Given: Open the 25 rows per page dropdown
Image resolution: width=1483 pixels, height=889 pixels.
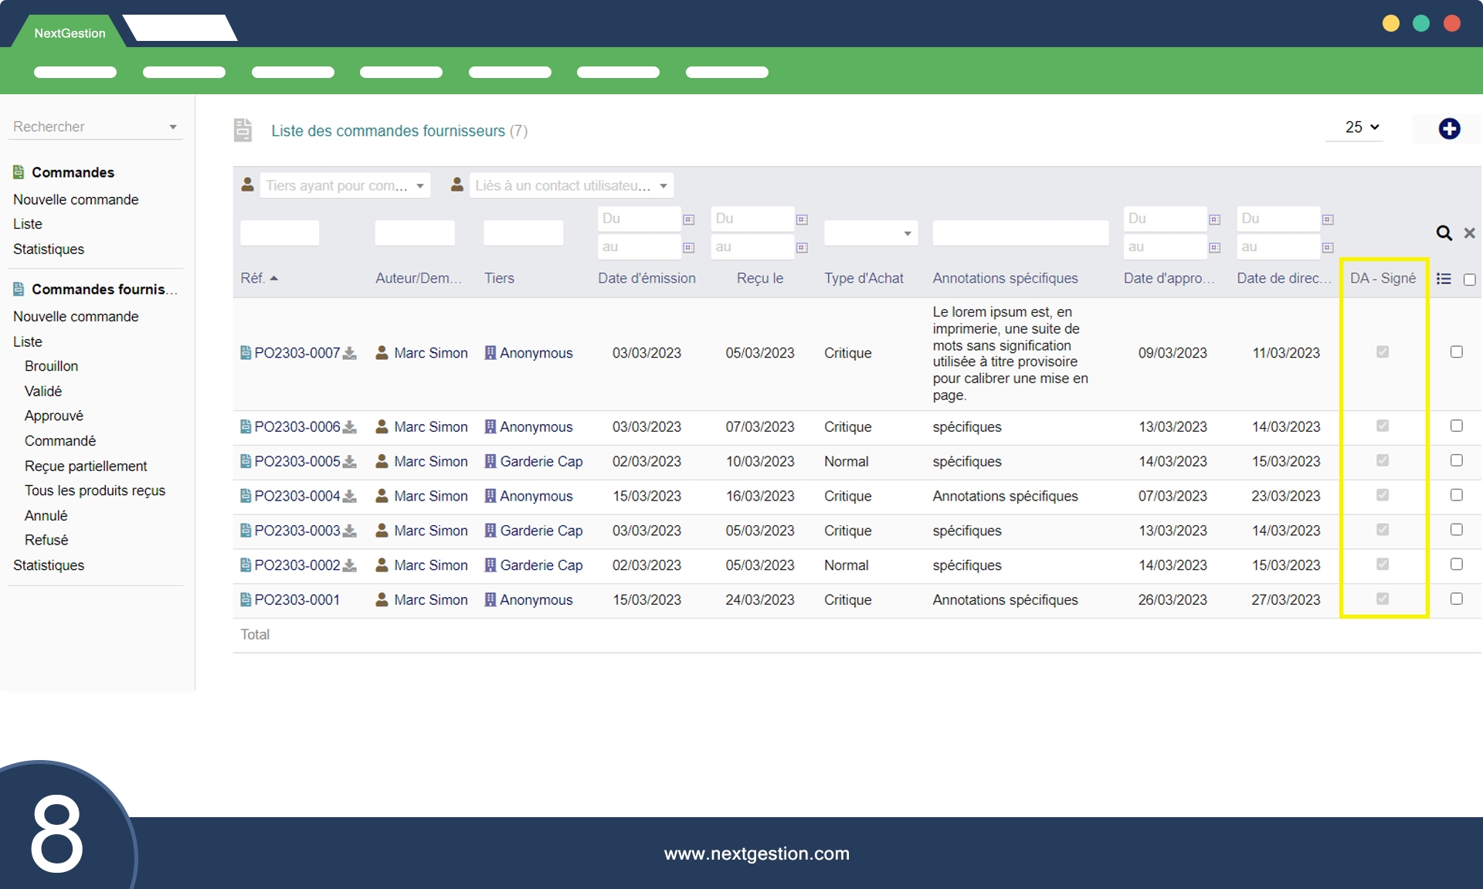Looking at the screenshot, I should pyautogui.click(x=1362, y=127).
